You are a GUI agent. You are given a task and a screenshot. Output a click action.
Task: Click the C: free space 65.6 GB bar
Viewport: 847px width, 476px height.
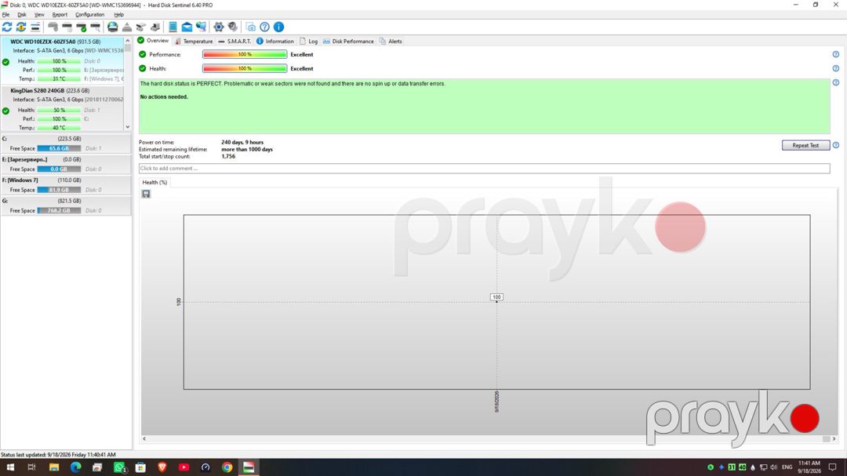[x=59, y=148]
